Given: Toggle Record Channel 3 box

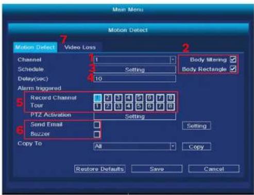Looking at the screenshot, I should (x=118, y=98).
